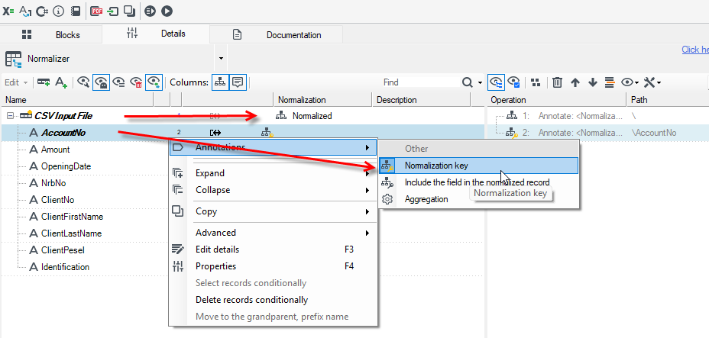Open the Edit dropdown menu
Image resolution: width=709 pixels, height=338 pixels.
16,82
